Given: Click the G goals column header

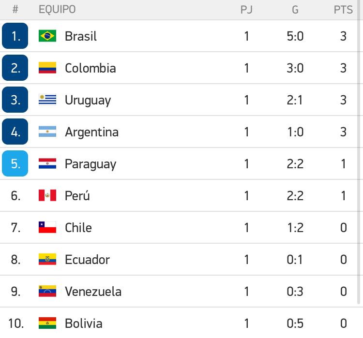Looking at the screenshot, I should click(295, 10).
